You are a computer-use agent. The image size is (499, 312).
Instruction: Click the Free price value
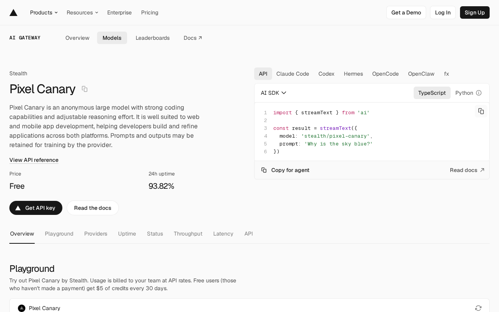point(17,186)
